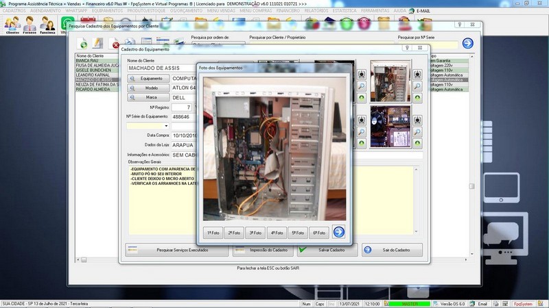Click Impressão do Cadastro button

[x=264, y=250]
